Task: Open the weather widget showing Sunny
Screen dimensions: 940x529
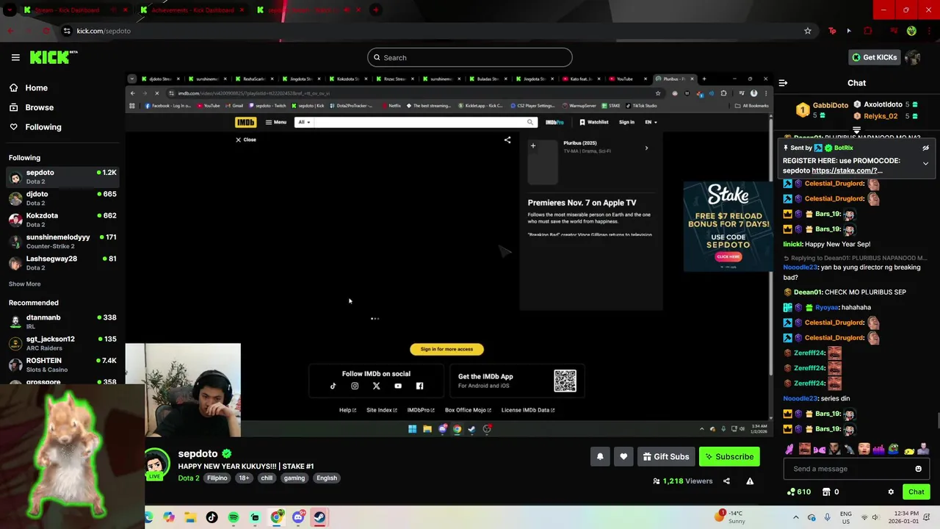Action: pyautogui.click(x=731, y=517)
